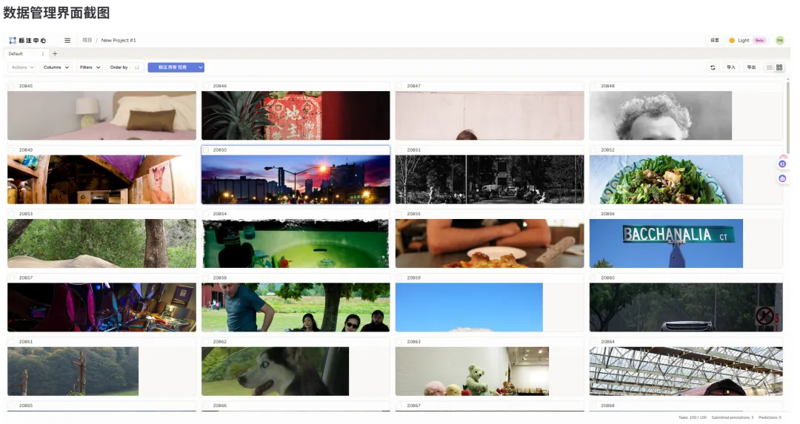This screenshot has width=800, height=424.
Task: Select checkbox for task 20849
Action: point(13,149)
